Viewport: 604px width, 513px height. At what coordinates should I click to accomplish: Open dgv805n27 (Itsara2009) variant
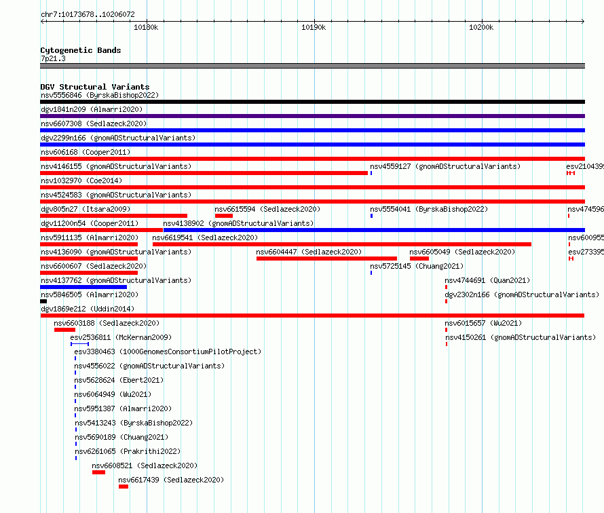coord(86,209)
